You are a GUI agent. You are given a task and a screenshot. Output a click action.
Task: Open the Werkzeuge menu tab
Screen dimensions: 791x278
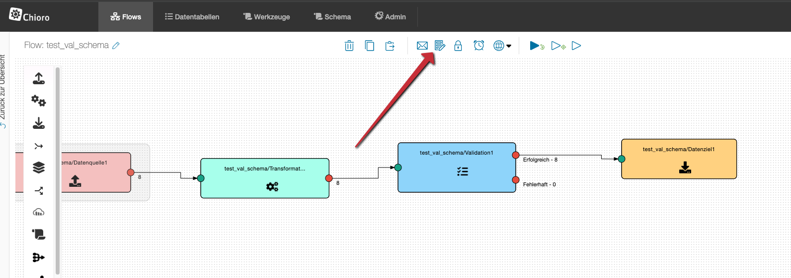pos(266,17)
